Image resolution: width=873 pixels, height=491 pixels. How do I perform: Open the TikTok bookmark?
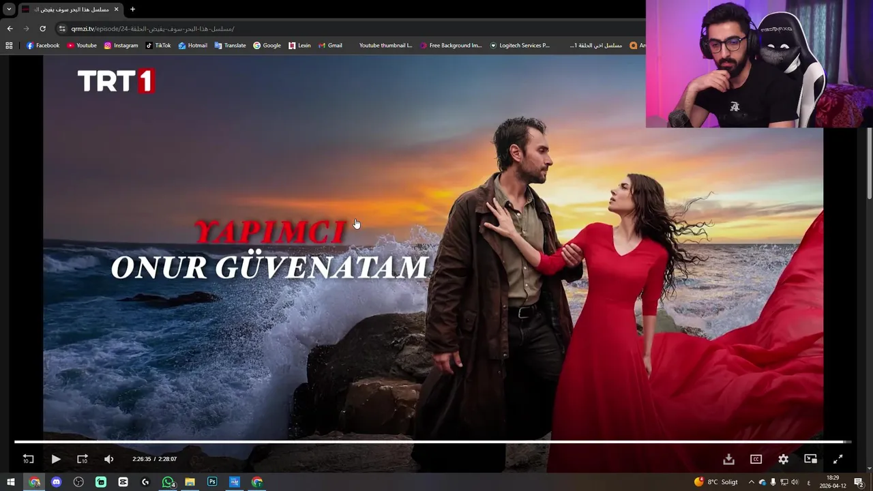click(158, 46)
